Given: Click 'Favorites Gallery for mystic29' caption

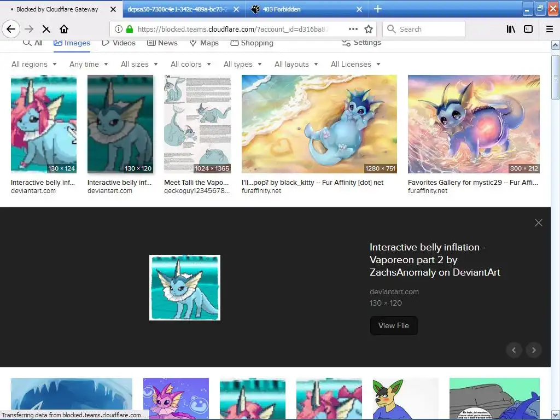Looking at the screenshot, I should tap(473, 183).
